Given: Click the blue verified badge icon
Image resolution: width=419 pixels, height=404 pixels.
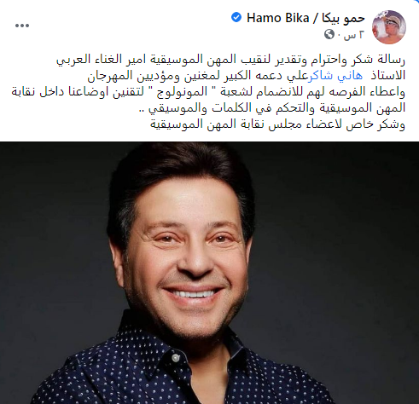Looking at the screenshot, I should (236, 18).
